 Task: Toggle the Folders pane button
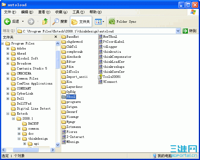pos(81,22)
